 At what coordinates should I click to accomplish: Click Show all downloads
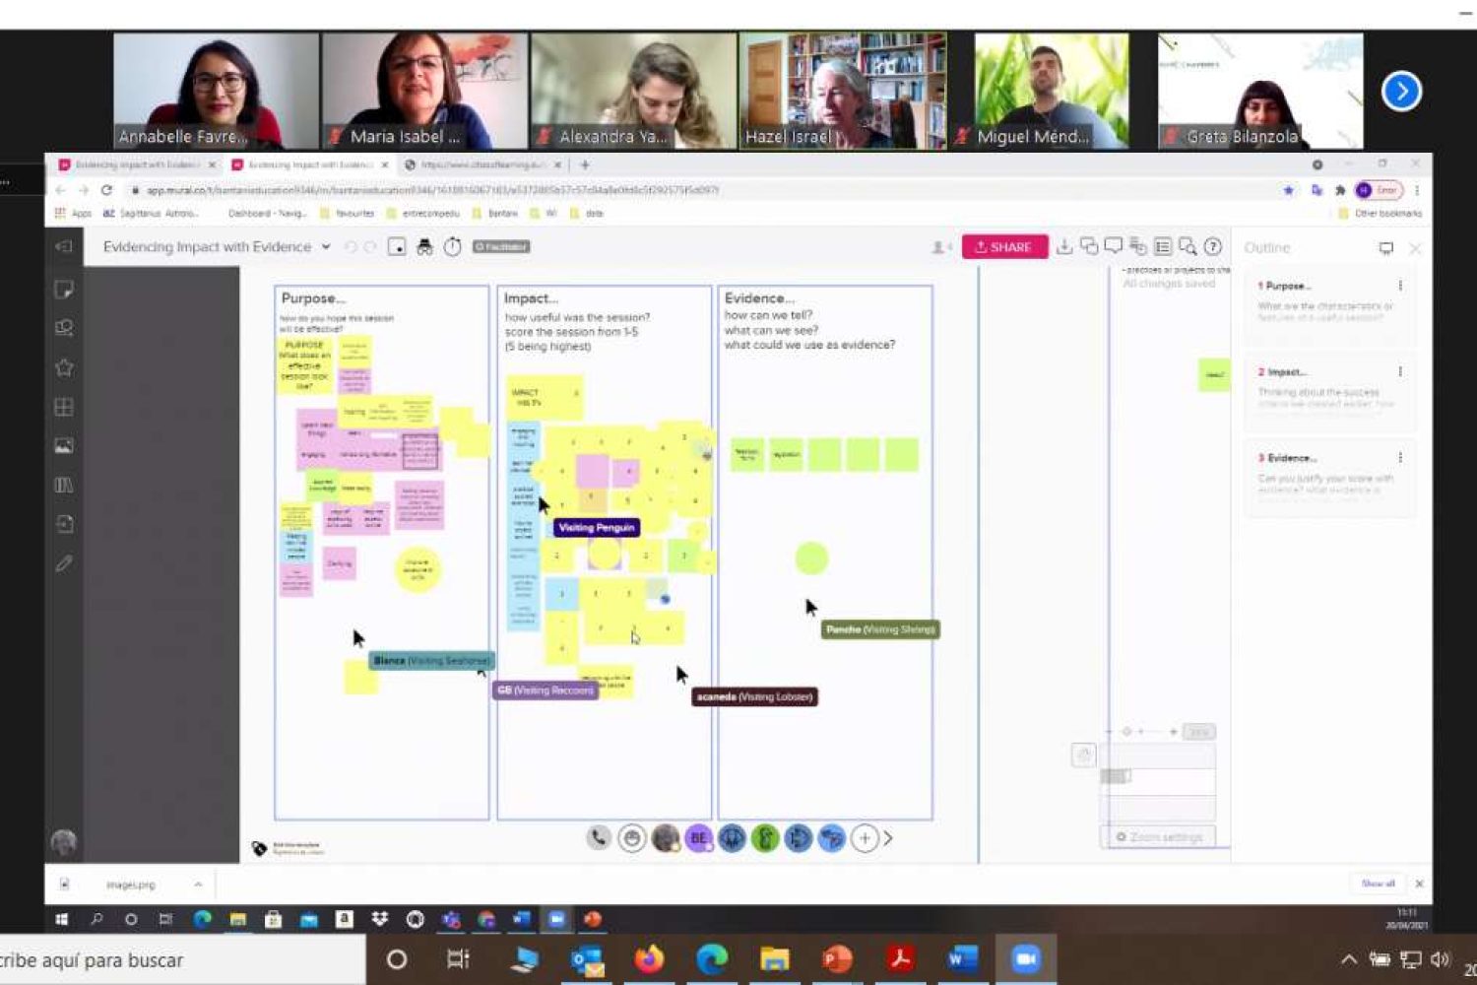(x=1378, y=884)
